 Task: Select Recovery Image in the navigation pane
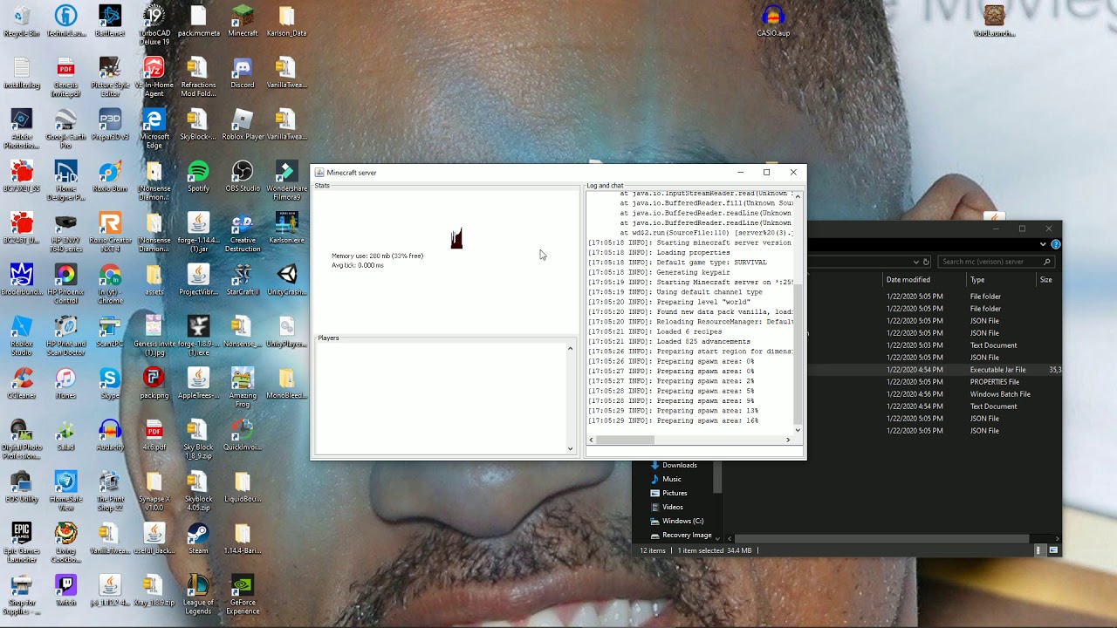coord(687,535)
